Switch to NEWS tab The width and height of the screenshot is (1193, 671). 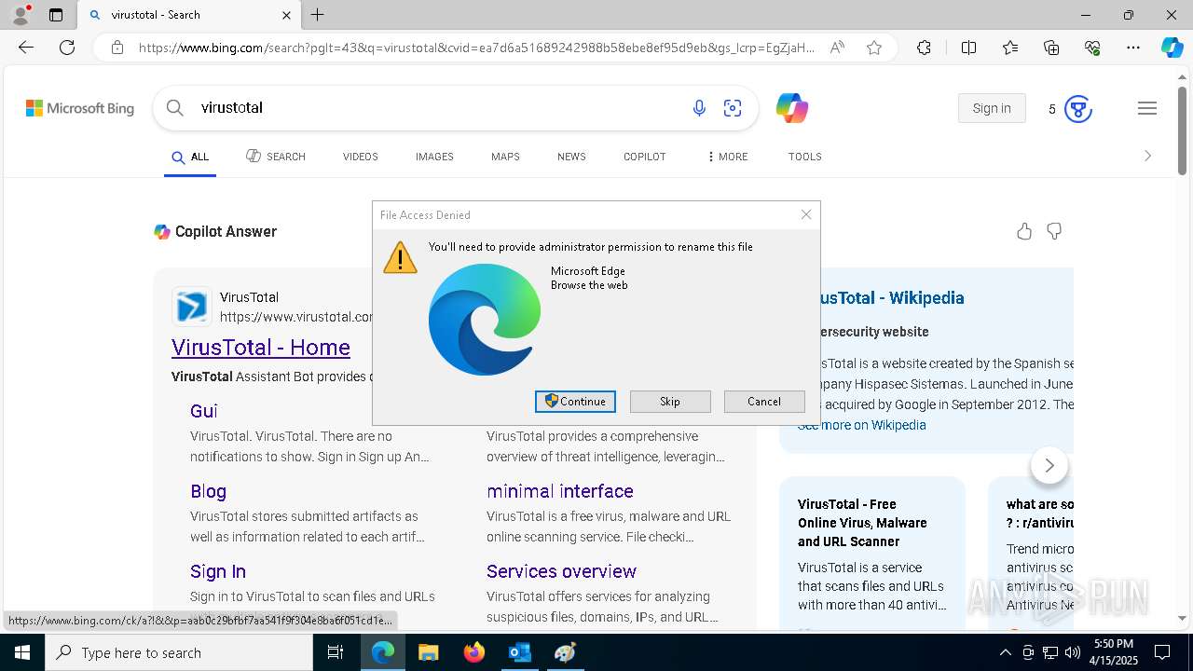[x=571, y=157]
